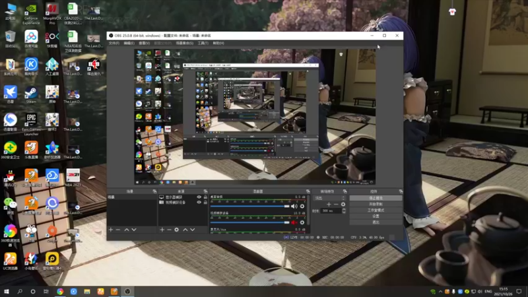Move the selected source down
Screen dimensions: 528x297
193,230
